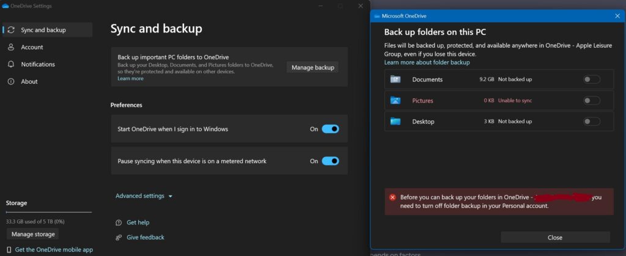Click 'Not backed up' in Documents row

click(515, 79)
